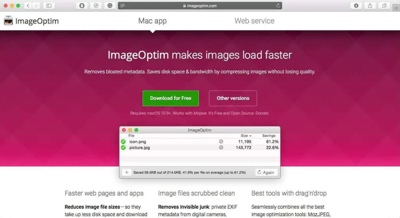Click the File column header

(131, 136)
